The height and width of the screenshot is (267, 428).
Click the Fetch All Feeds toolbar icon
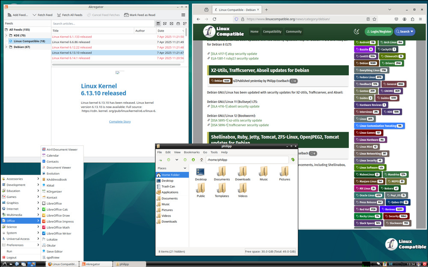[x=59, y=15]
